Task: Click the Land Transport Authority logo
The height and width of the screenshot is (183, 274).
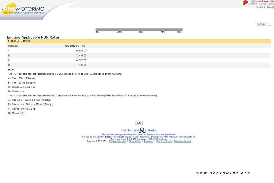Action: [139, 130]
